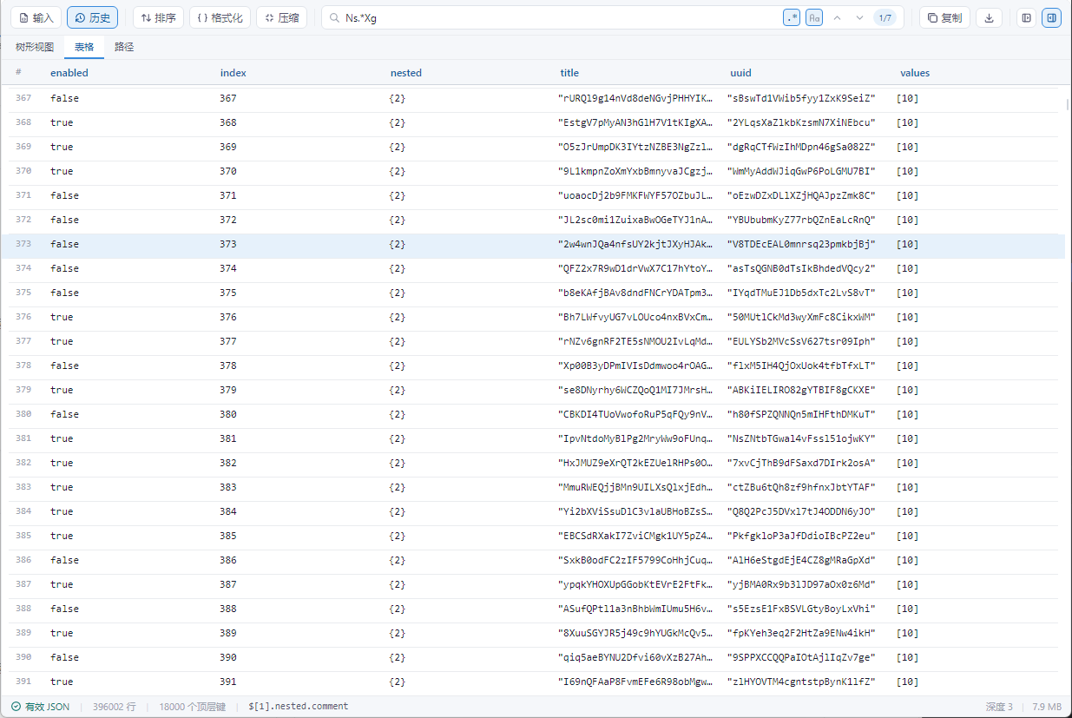Go to previous search match arrow

pyautogui.click(x=837, y=17)
